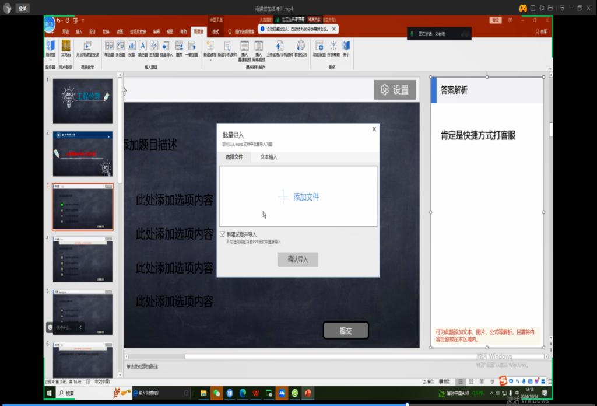
Task: Click the Windows Start button
Action: coord(50,393)
